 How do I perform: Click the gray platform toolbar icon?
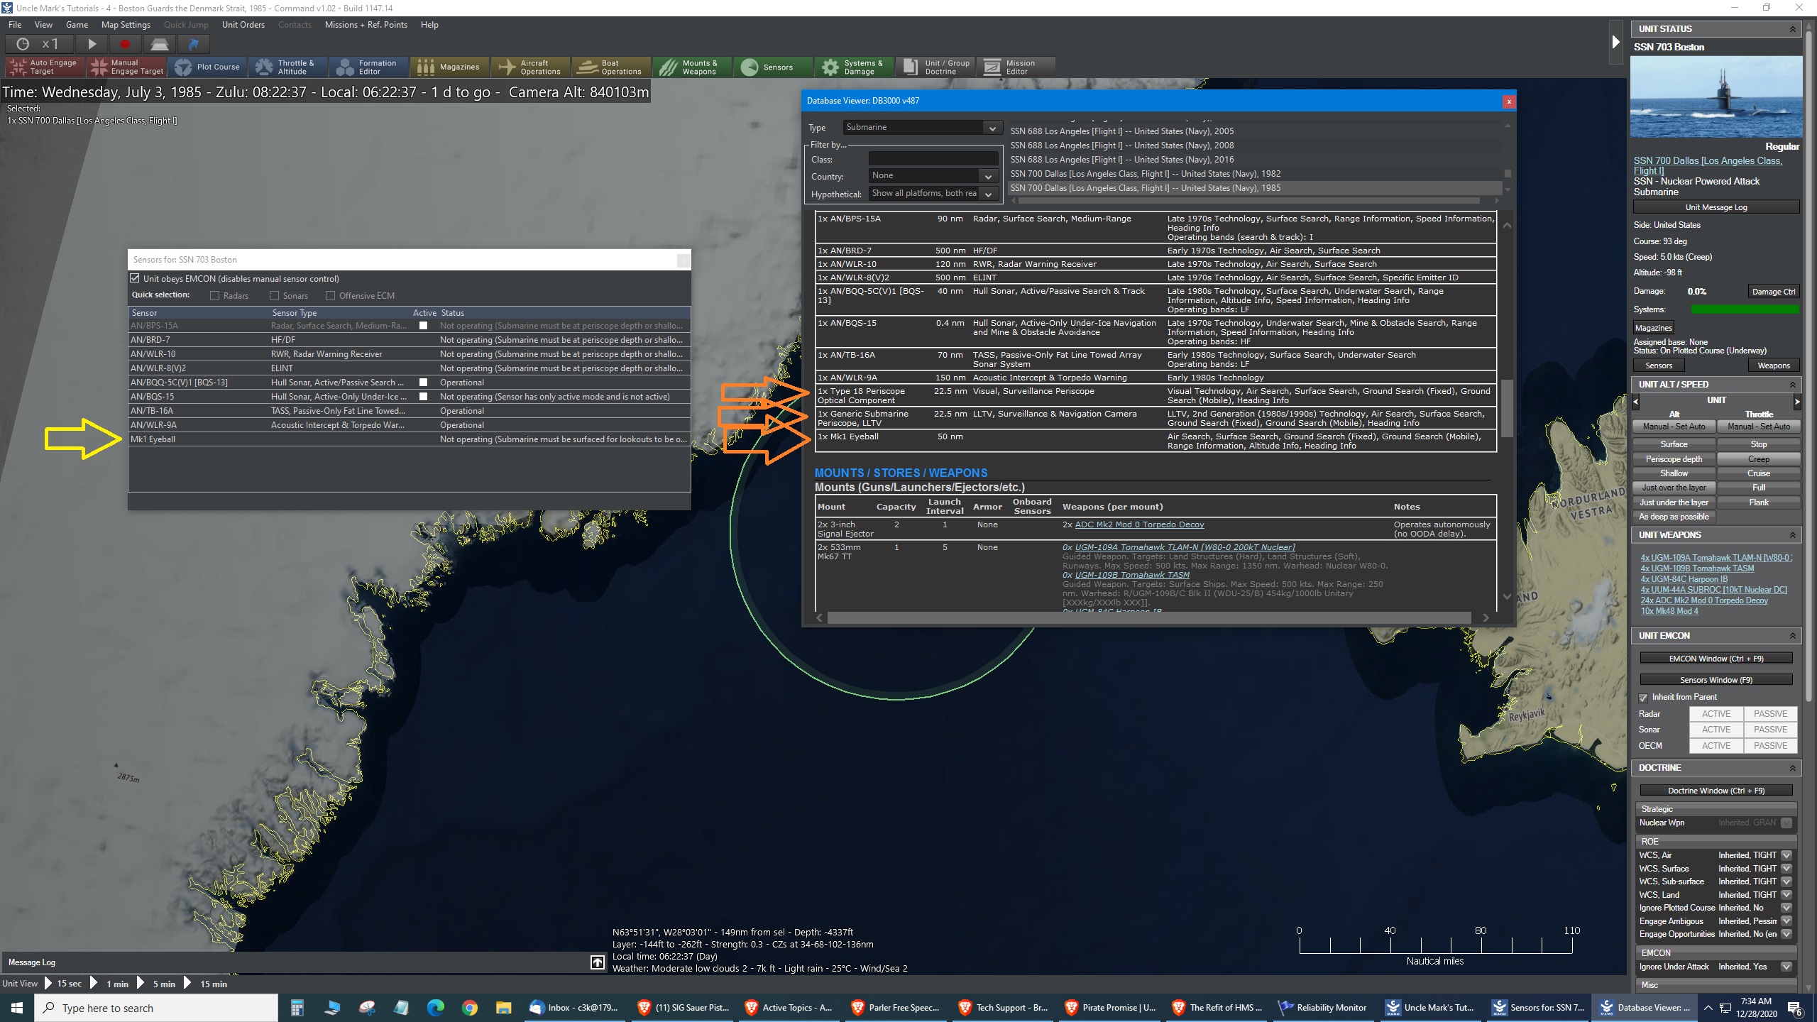159,44
